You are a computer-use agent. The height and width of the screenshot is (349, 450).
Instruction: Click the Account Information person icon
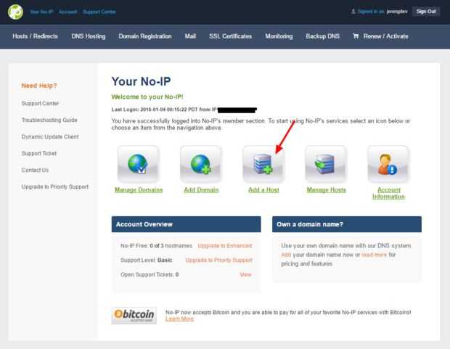pos(388,164)
